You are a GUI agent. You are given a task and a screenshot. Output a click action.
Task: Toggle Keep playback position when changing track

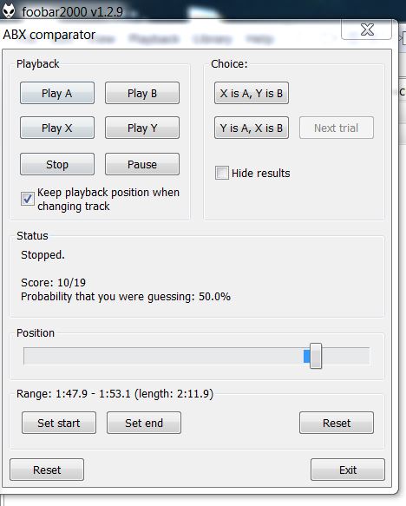point(28,199)
